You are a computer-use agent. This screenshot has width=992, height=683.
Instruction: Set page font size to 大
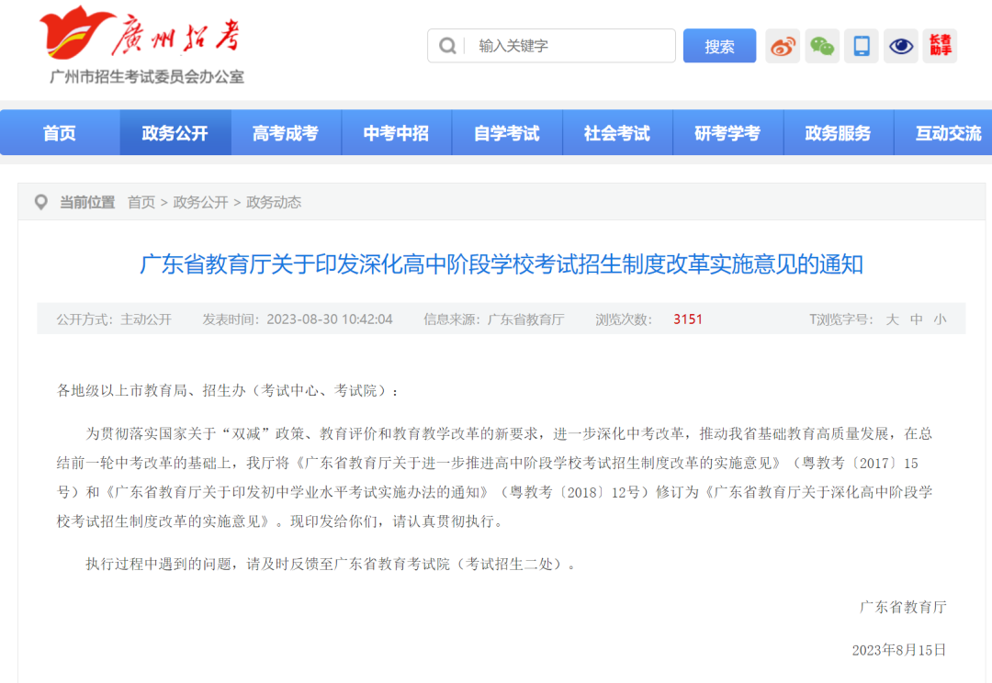892,319
